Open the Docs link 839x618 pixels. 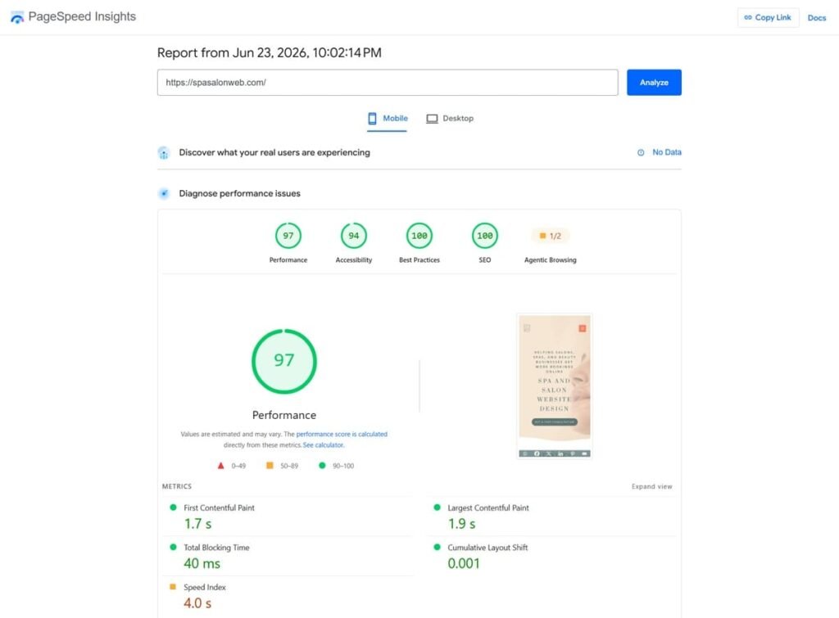(x=817, y=18)
